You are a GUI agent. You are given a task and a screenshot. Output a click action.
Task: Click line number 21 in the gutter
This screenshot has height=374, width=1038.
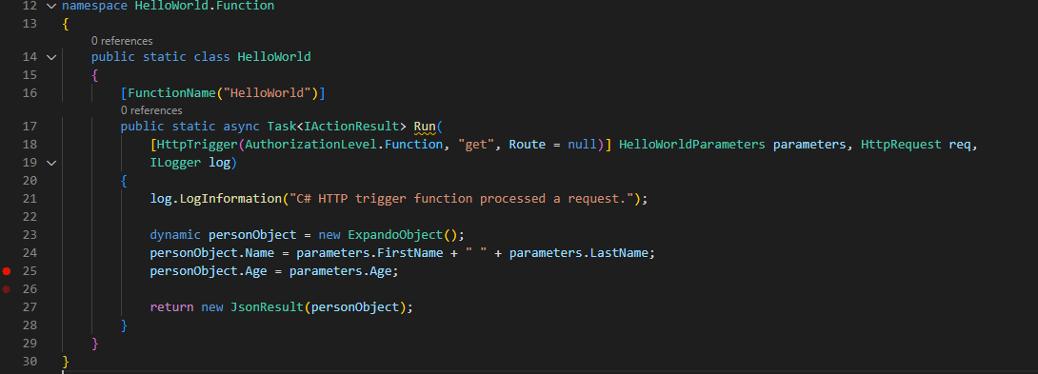30,199
